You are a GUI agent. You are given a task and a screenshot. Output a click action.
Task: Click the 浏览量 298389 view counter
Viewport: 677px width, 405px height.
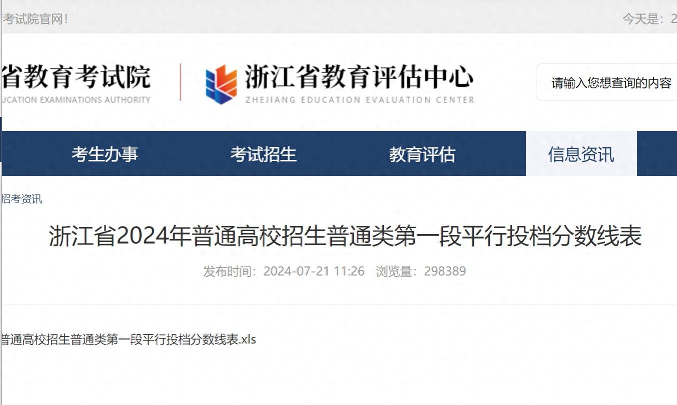(x=421, y=271)
